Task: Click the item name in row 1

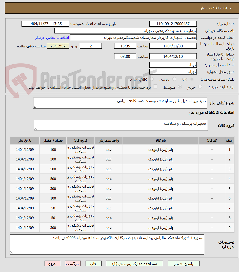Action: (161, 150)
